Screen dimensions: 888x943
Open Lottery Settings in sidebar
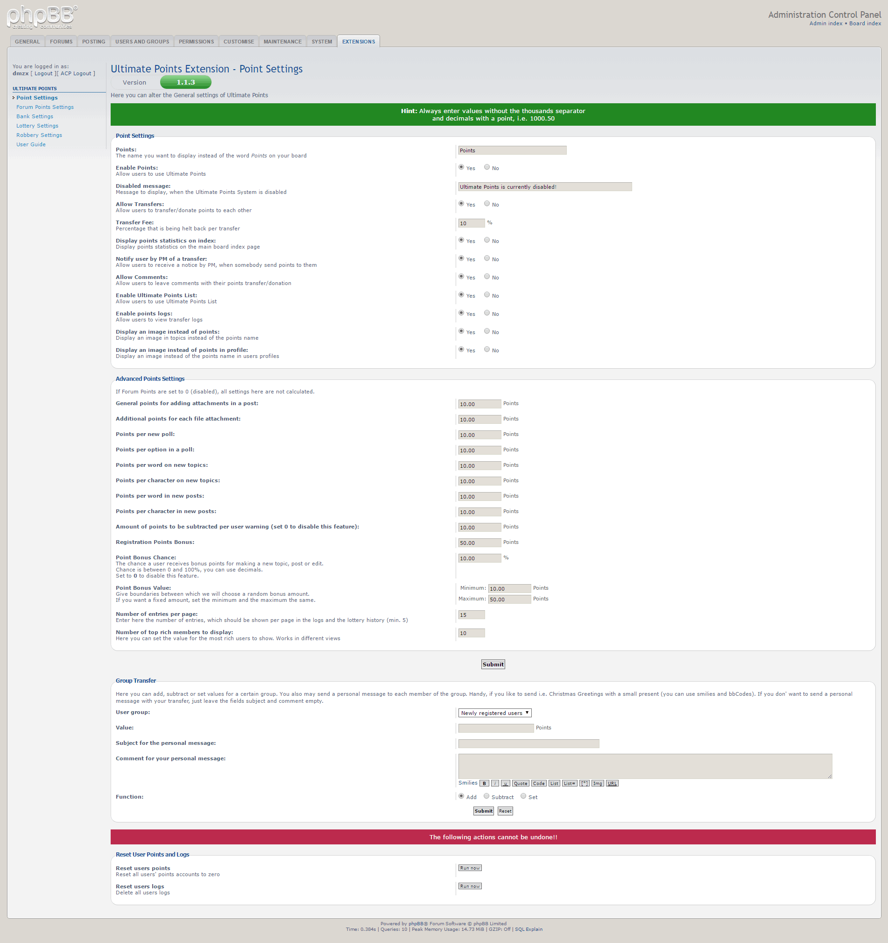[37, 126]
